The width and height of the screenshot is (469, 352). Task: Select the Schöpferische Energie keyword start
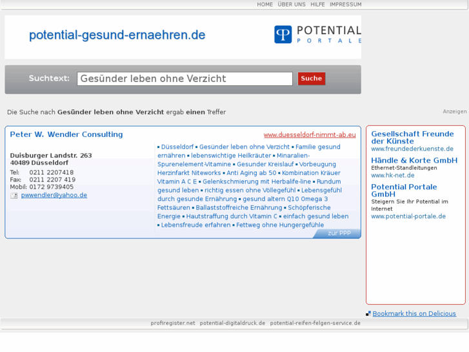[x=309, y=207]
